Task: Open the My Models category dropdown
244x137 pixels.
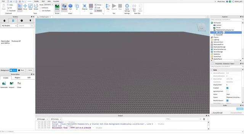Action: point(9,25)
